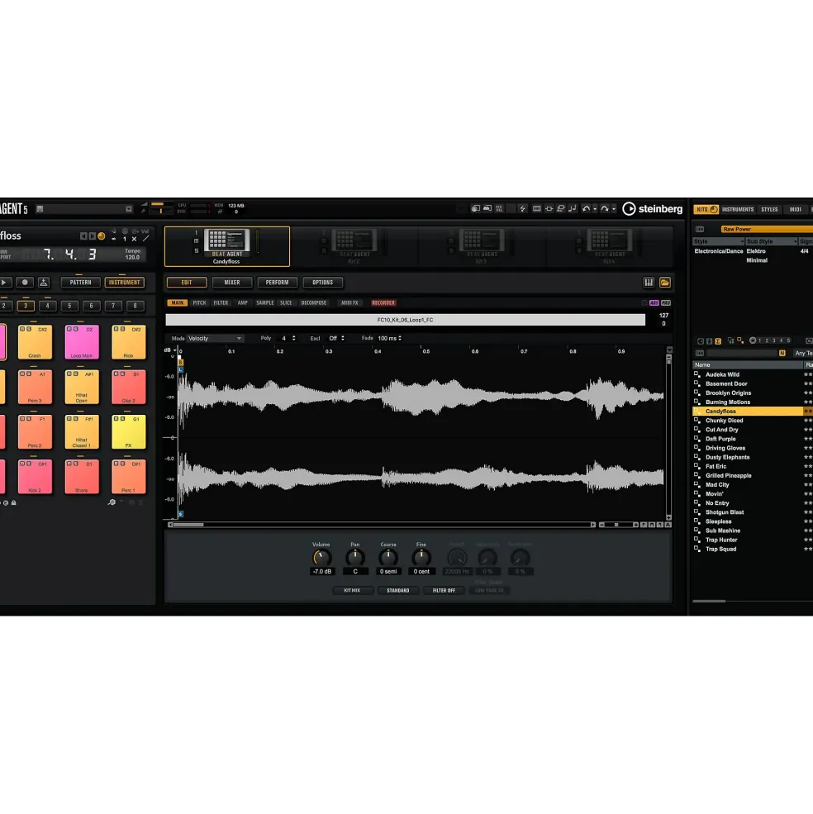The width and height of the screenshot is (813, 814).
Task: Toggle solo on the D2 Loop Main pad
Action: pyautogui.click(x=75, y=329)
